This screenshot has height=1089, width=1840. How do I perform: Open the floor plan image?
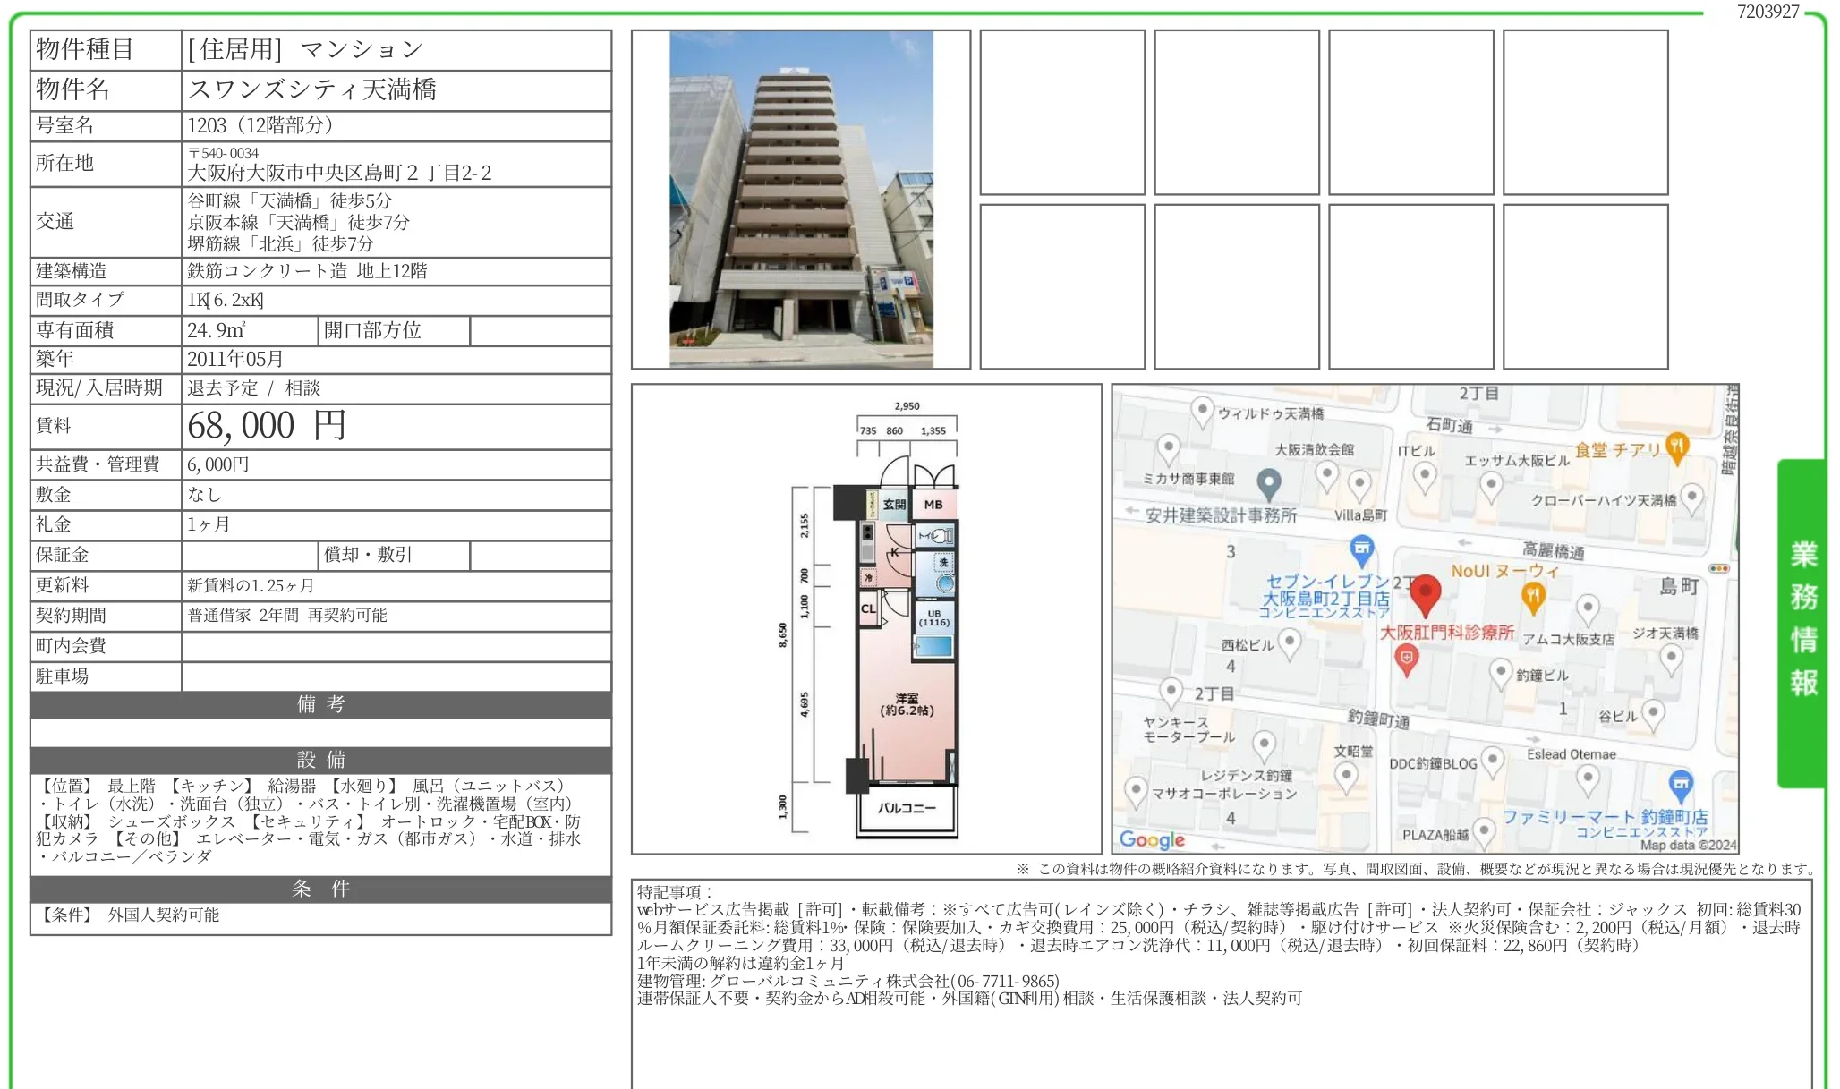(x=866, y=619)
